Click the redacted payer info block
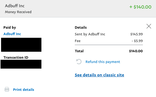 (x=21, y=45)
